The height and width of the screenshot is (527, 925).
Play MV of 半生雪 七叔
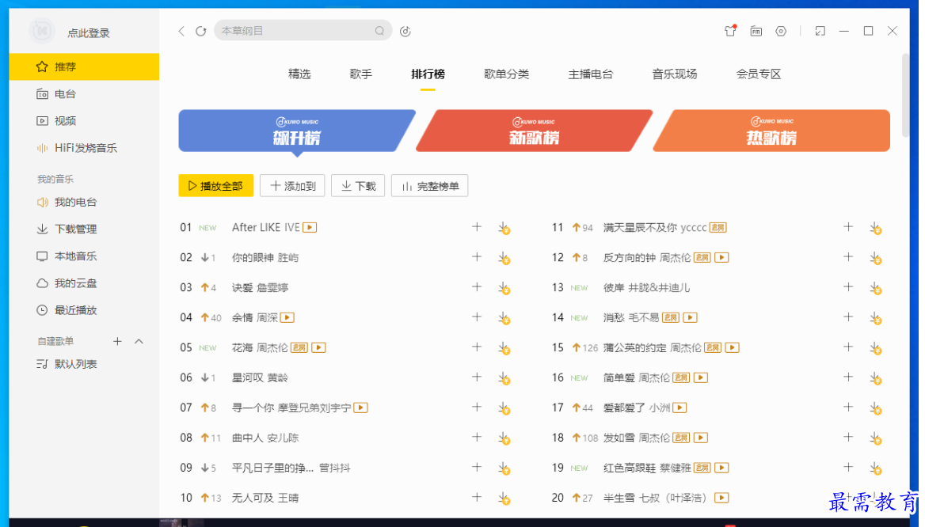[721, 498]
